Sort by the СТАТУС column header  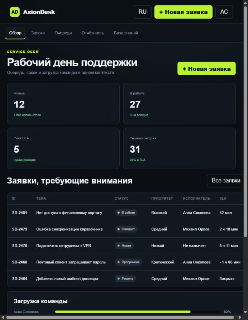[121, 199]
